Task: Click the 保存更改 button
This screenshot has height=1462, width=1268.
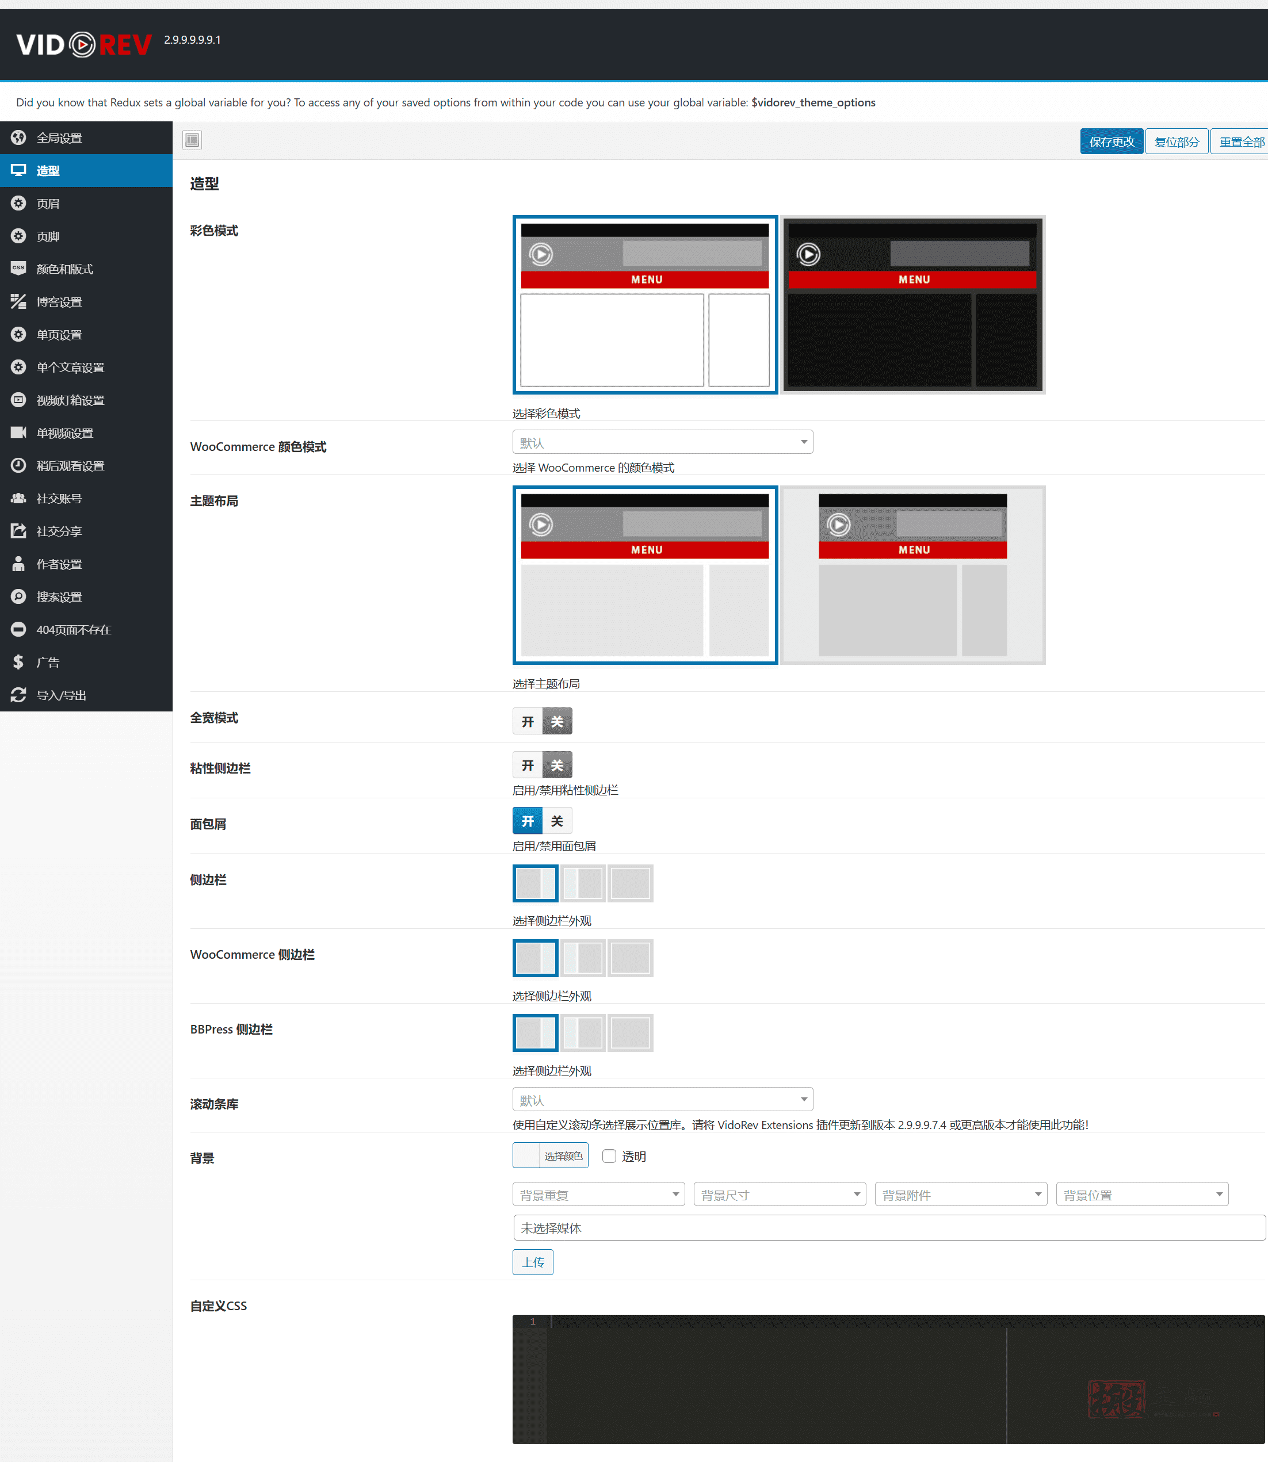Action: tap(1112, 141)
